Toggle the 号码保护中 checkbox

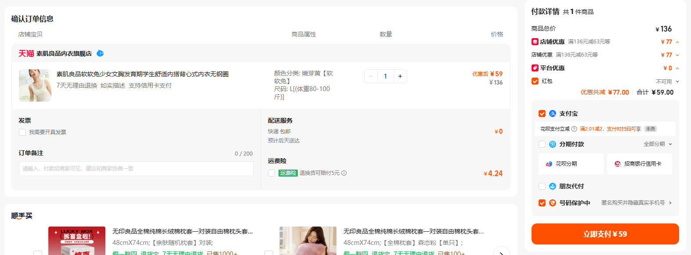pos(542,203)
